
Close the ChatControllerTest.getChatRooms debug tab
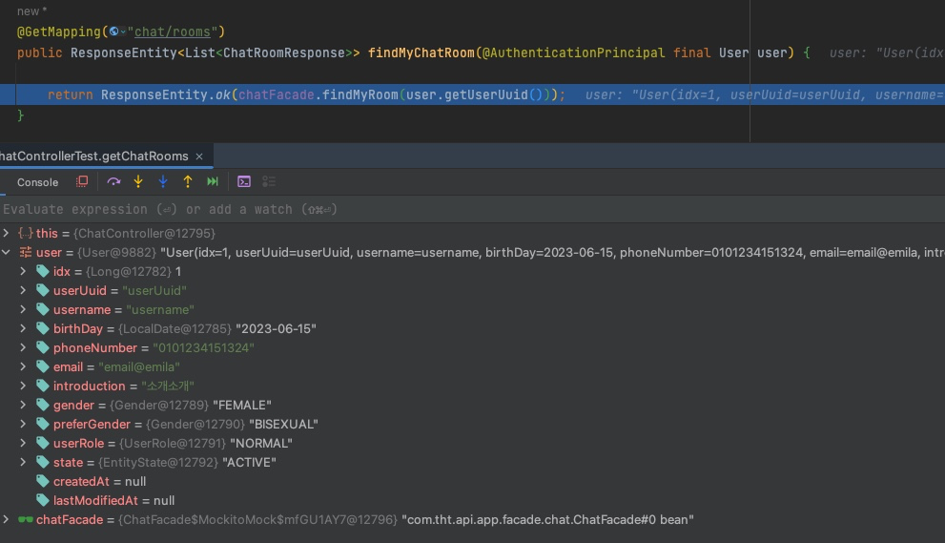[x=199, y=157]
